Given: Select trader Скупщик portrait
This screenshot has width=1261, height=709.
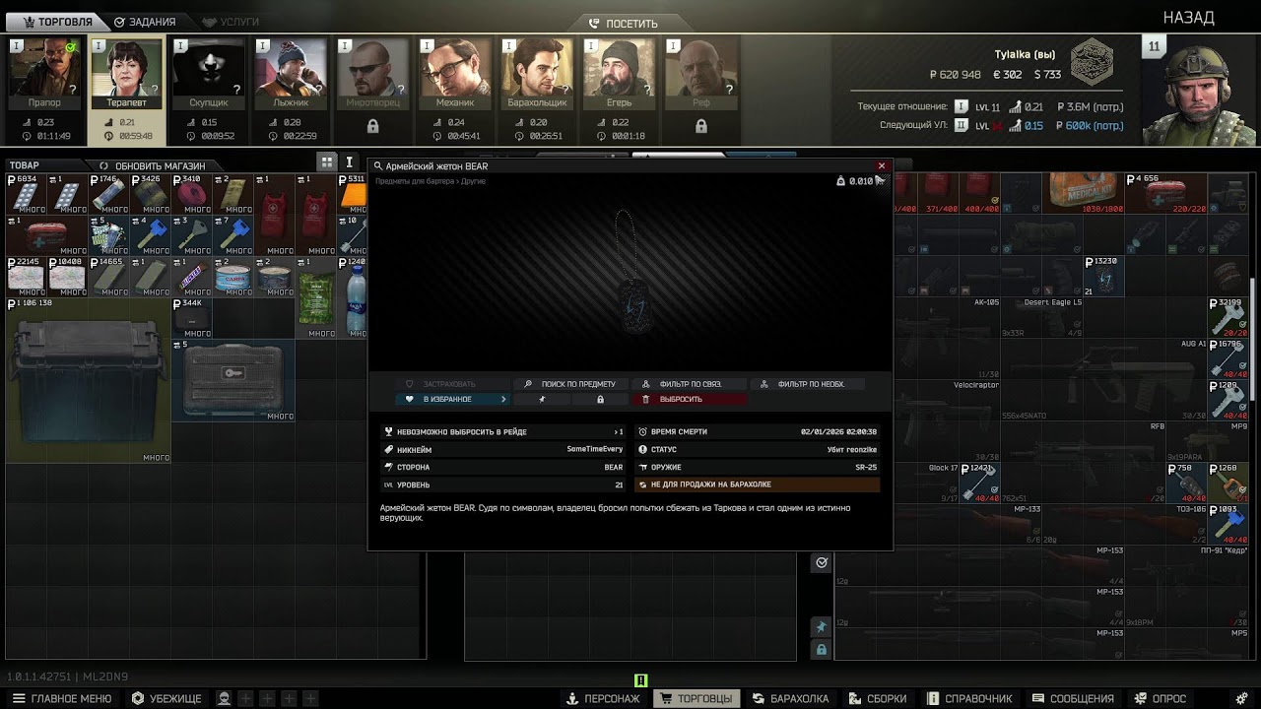Looking at the screenshot, I should pyautogui.click(x=209, y=74).
